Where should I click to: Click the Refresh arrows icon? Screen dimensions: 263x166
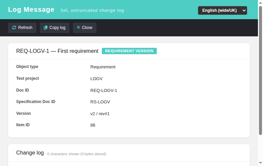pos(14,28)
